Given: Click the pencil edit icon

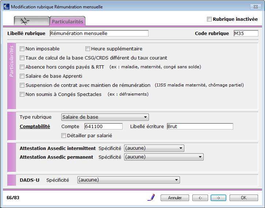Looking at the screenshot, I should click(151, 197).
